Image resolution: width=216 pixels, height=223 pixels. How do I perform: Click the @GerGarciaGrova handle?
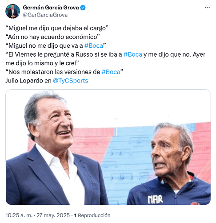pos(45,15)
